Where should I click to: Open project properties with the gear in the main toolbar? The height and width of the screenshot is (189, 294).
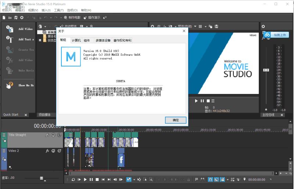point(22,18)
